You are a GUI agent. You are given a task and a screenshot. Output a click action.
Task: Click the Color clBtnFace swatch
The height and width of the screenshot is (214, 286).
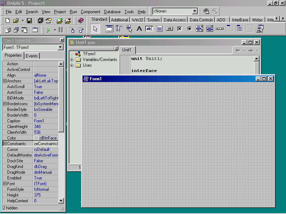[36, 138]
